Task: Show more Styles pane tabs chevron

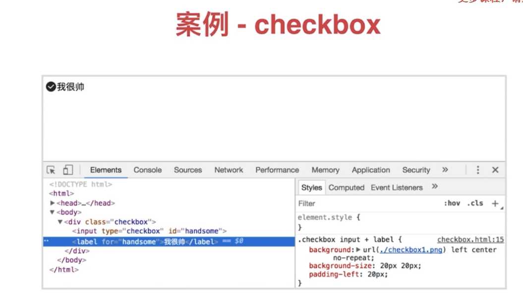Action: (x=435, y=186)
